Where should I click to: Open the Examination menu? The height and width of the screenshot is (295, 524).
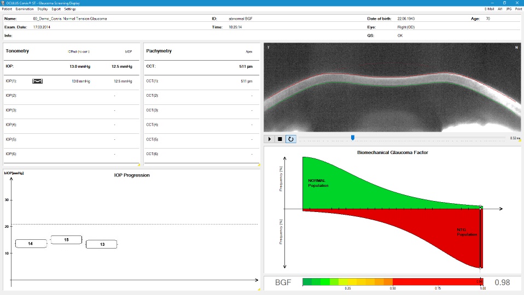pos(25,9)
